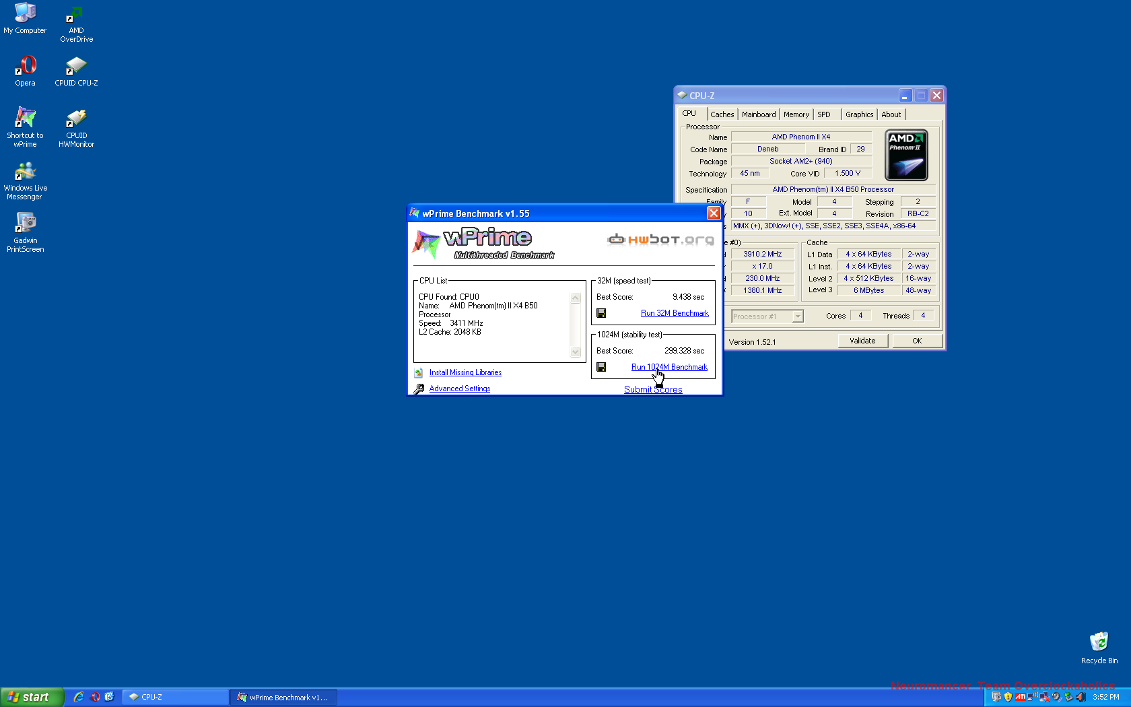Click the Deneb code name field
Image resolution: width=1131 pixels, height=707 pixels.
click(767, 149)
